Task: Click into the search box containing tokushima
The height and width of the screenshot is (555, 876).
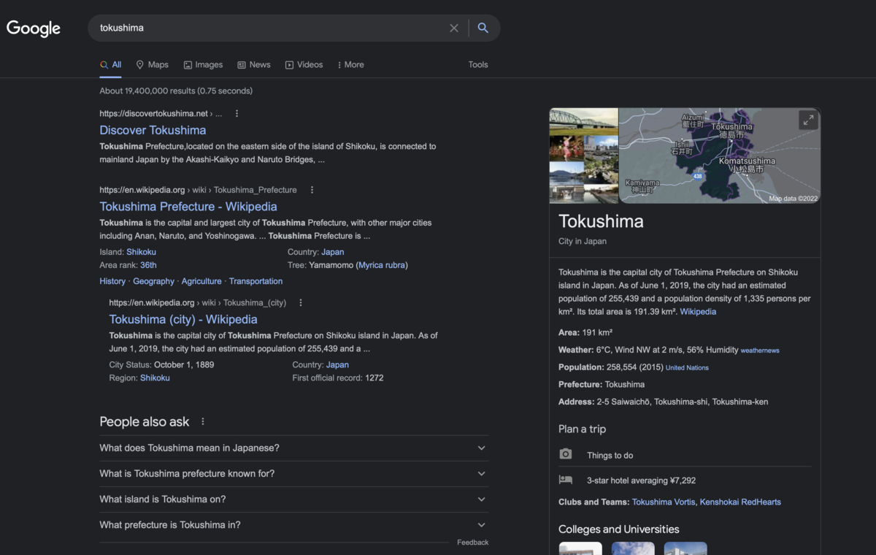Action: click(270, 28)
